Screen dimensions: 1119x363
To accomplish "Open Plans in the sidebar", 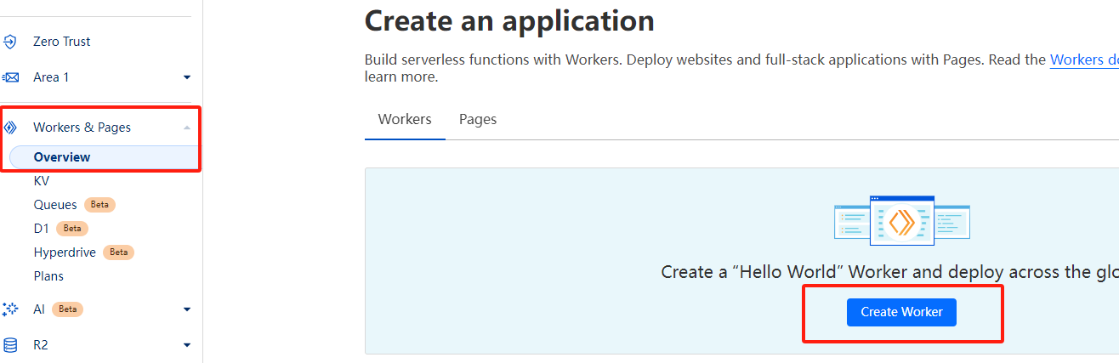I will (48, 276).
